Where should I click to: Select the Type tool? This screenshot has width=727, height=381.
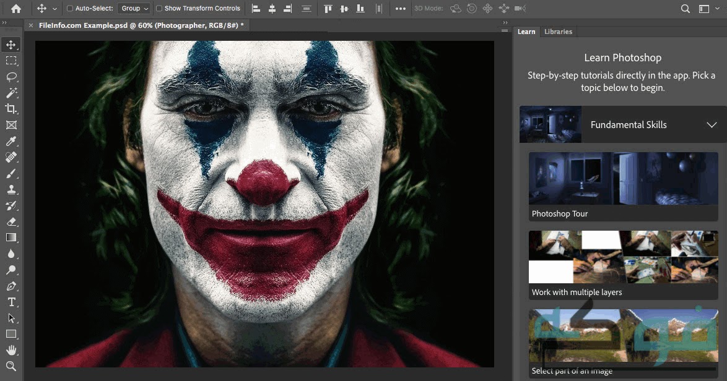coord(11,302)
